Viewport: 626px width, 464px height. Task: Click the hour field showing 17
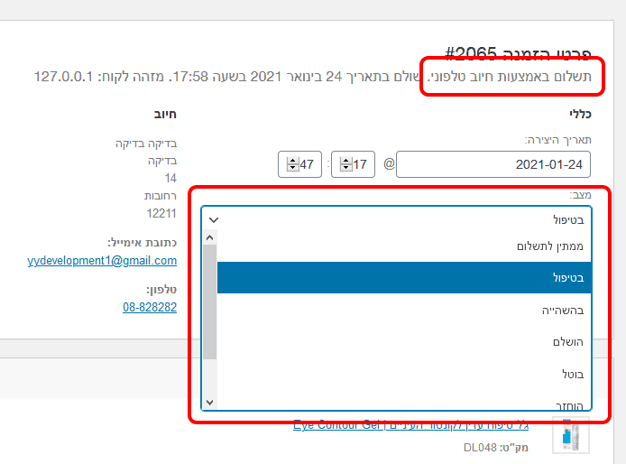(353, 164)
